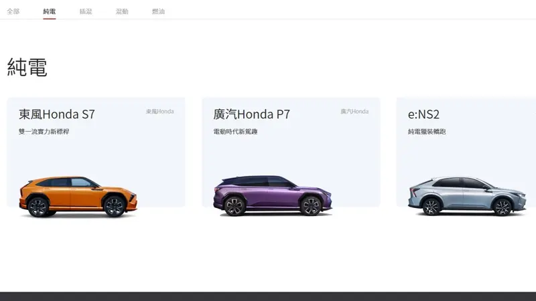Open the 燃油 tab

(x=158, y=11)
